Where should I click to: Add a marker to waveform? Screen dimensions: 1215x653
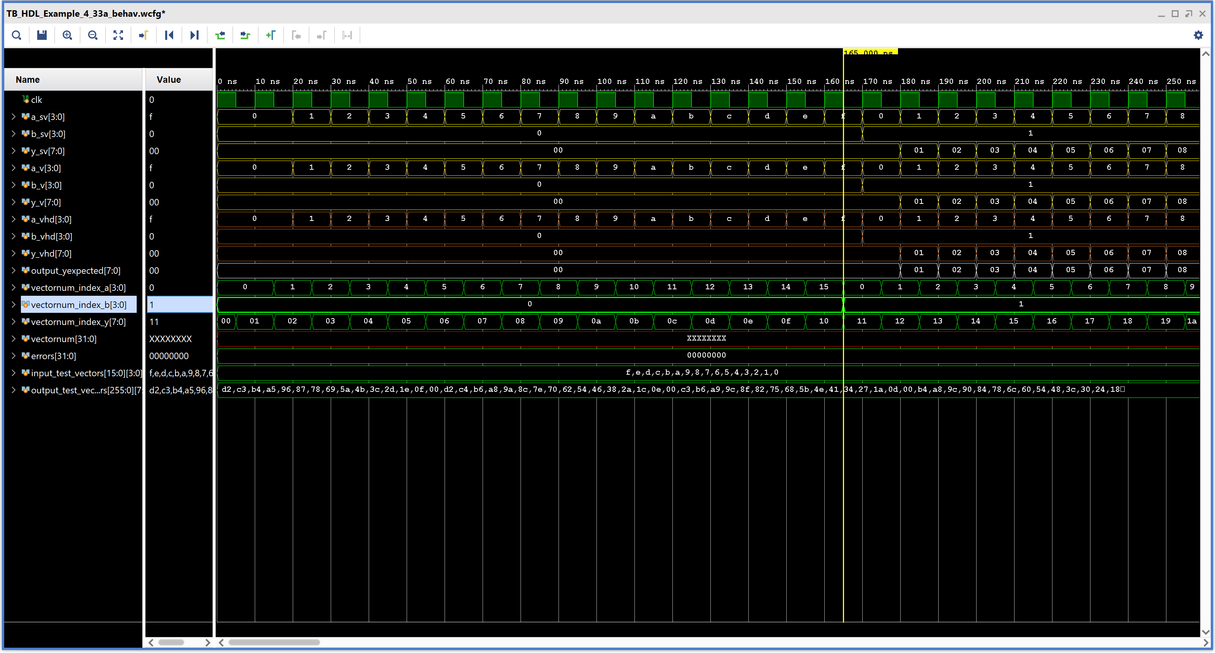pyautogui.click(x=271, y=35)
